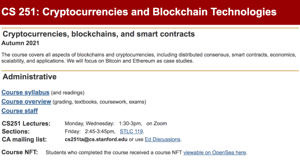Open the STLC 119 location link

(131, 131)
